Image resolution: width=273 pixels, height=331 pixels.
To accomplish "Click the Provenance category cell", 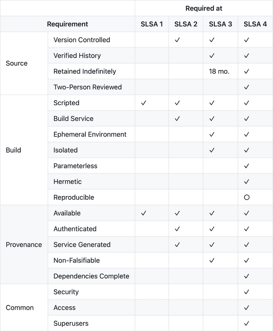I will [24, 245].
